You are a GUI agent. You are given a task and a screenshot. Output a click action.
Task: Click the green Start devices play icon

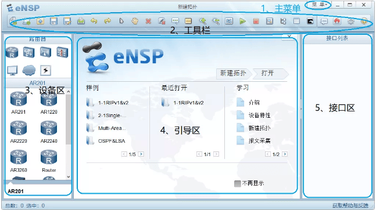pyautogui.click(x=242, y=21)
